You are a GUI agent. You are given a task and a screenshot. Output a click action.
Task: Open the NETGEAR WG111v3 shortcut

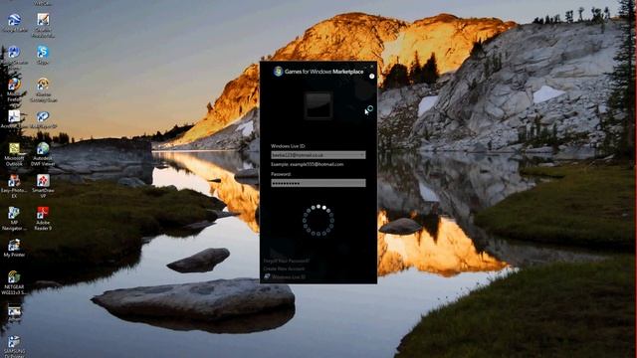13,282
